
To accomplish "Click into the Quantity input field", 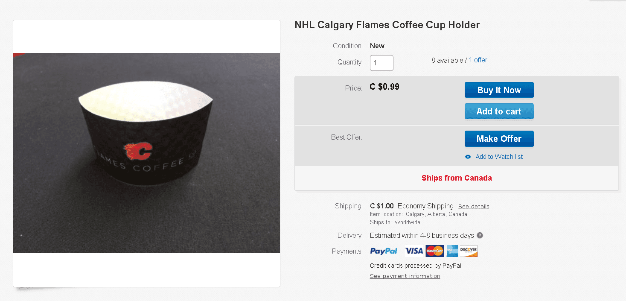I will pos(381,63).
